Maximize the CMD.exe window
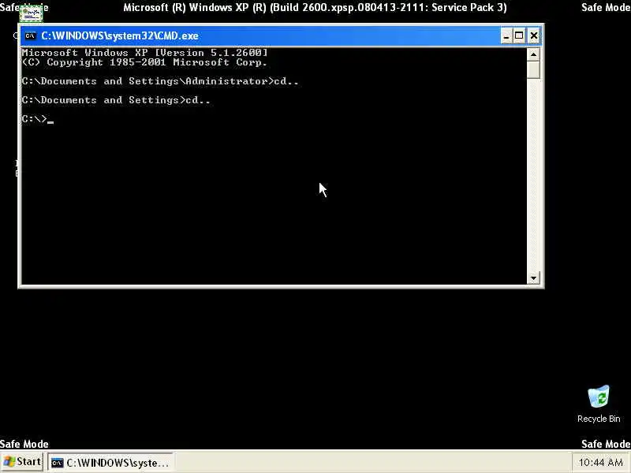This screenshot has height=473, width=631. point(519,36)
